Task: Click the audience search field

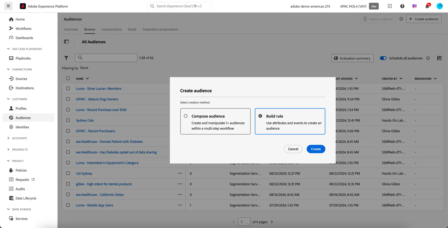Action: pyautogui.click(x=106, y=58)
